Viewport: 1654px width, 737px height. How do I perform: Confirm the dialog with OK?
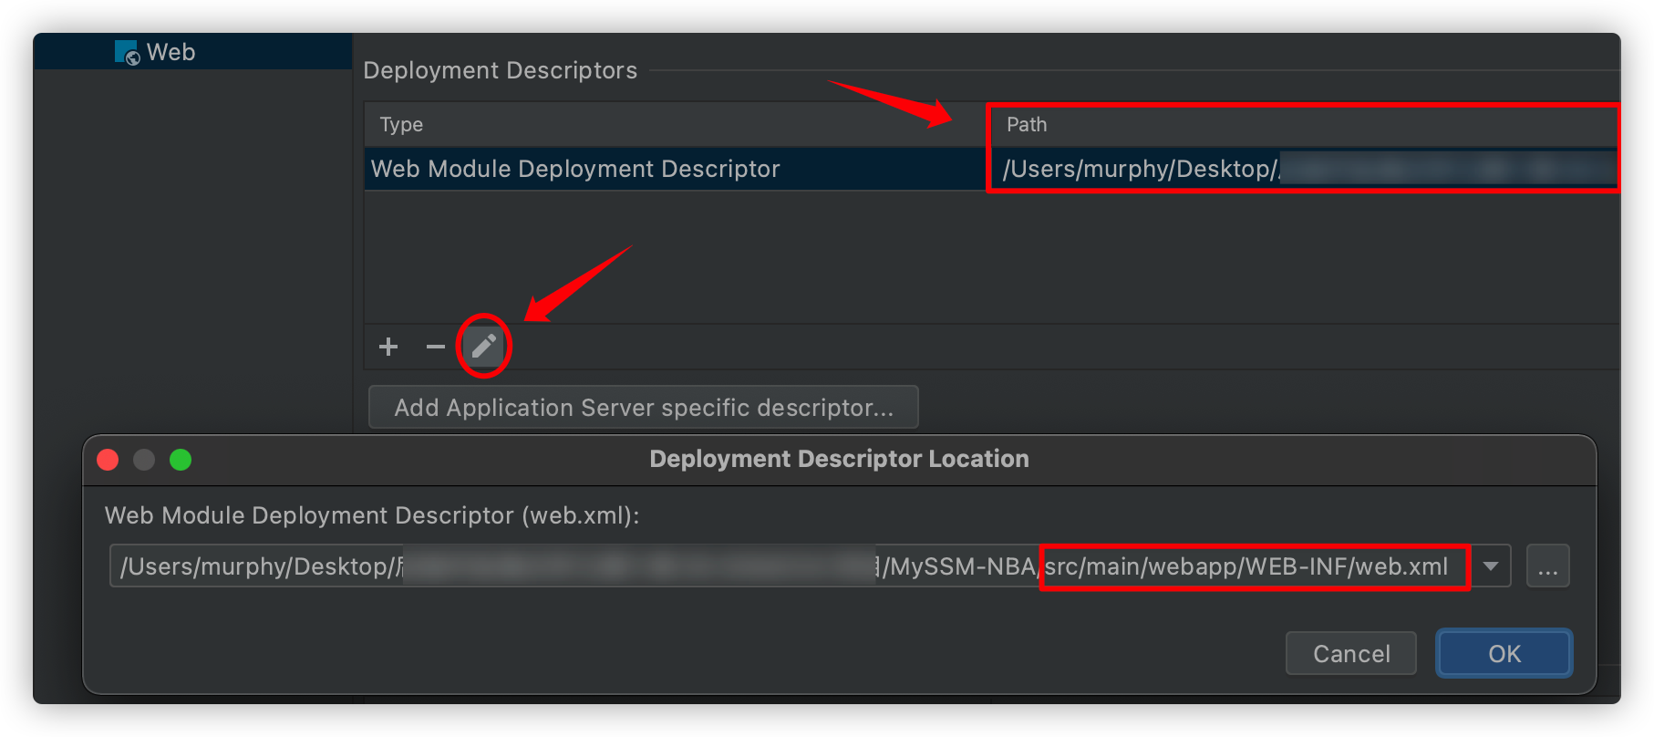tap(1504, 653)
